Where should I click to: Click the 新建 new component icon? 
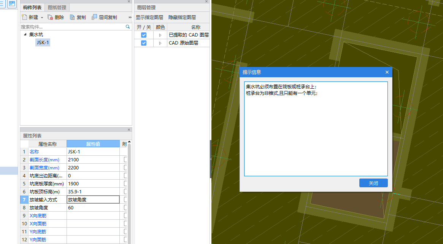point(25,17)
